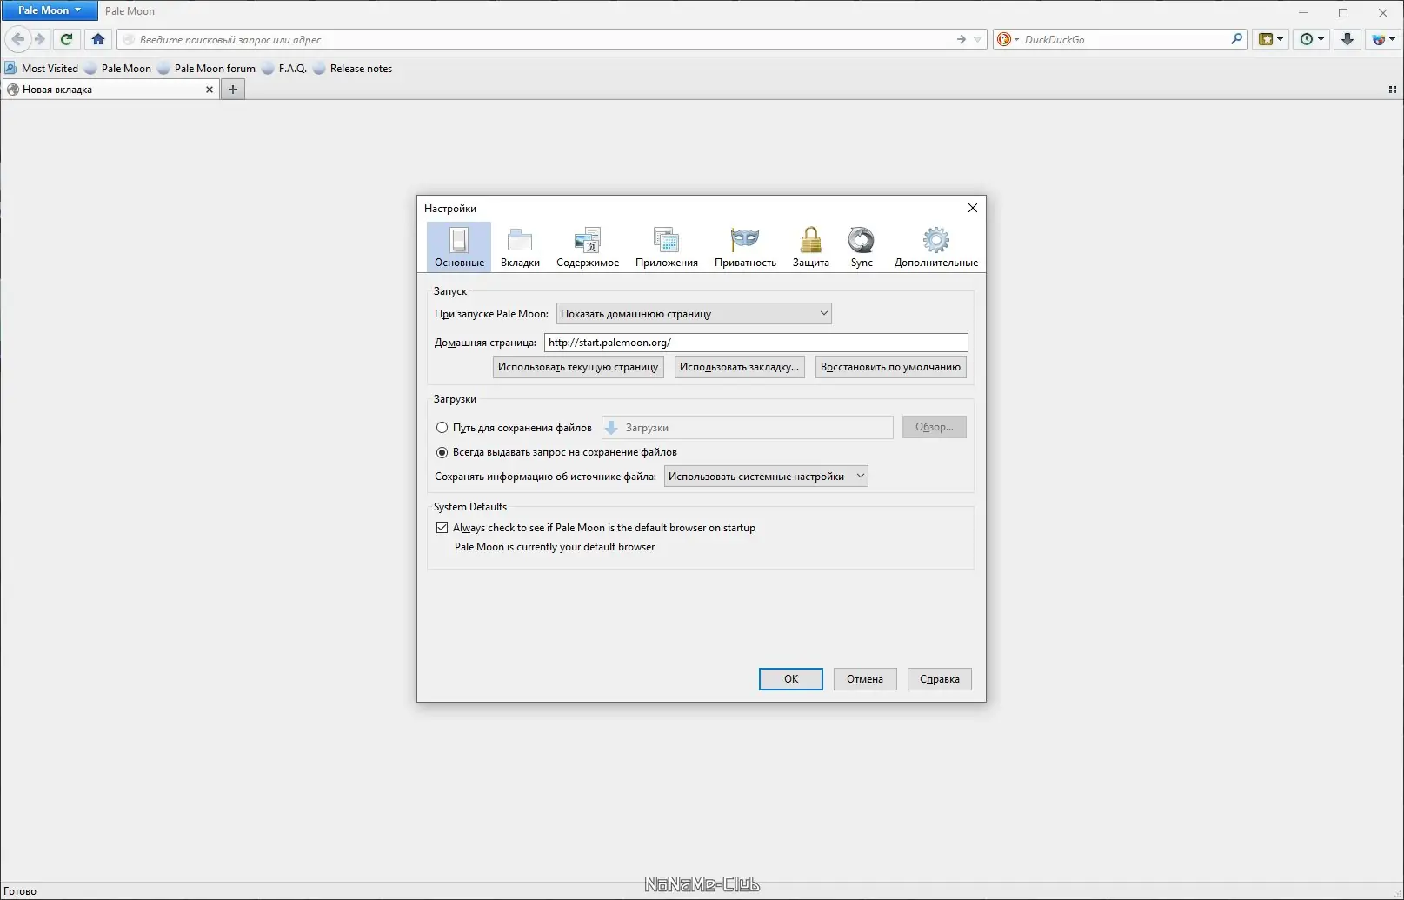The width and height of the screenshot is (1404, 900).
Task: Switch to the Содержимое settings tab
Action: [588, 247]
